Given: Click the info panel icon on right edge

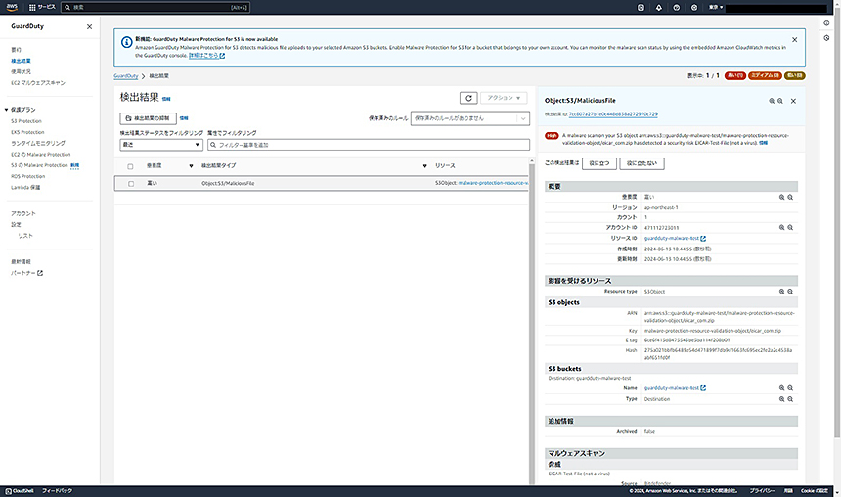Looking at the screenshot, I should 826,23.
